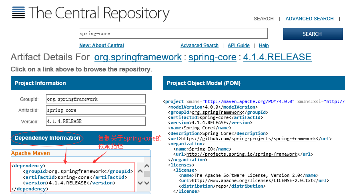Viewport: 345px width, 194px height.
Task: Click the distribution repo line in POM
Action: click(222, 186)
